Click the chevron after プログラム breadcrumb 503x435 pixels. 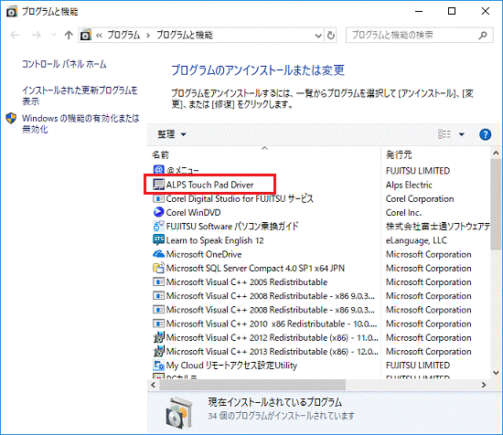pyautogui.click(x=148, y=36)
